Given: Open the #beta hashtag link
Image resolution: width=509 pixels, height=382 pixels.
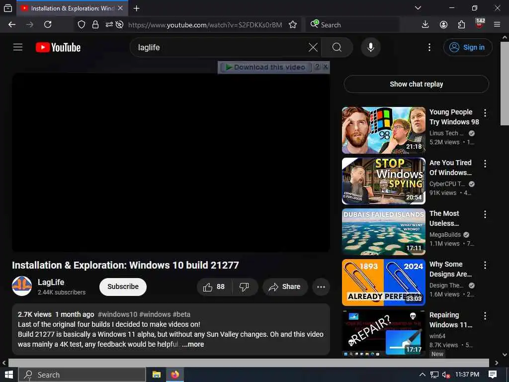Looking at the screenshot, I should coord(181,314).
